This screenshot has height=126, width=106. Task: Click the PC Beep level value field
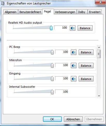pyautogui.click(x=62, y=52)
